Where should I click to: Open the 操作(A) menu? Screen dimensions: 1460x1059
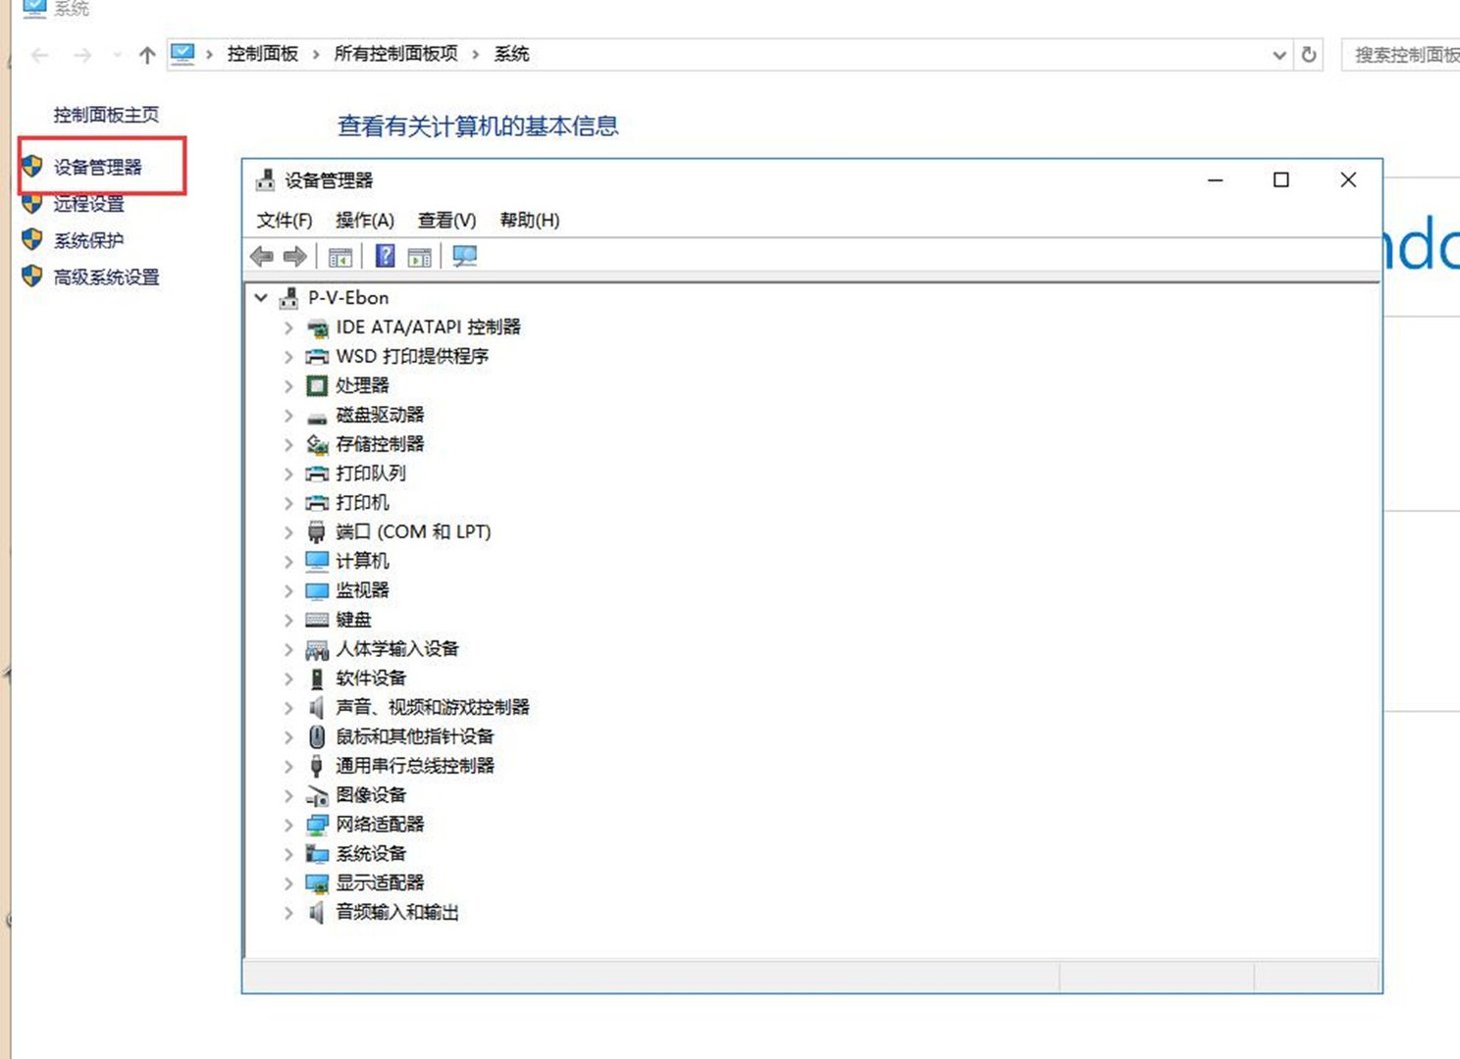pyautogui.click(x=365, y=220)
